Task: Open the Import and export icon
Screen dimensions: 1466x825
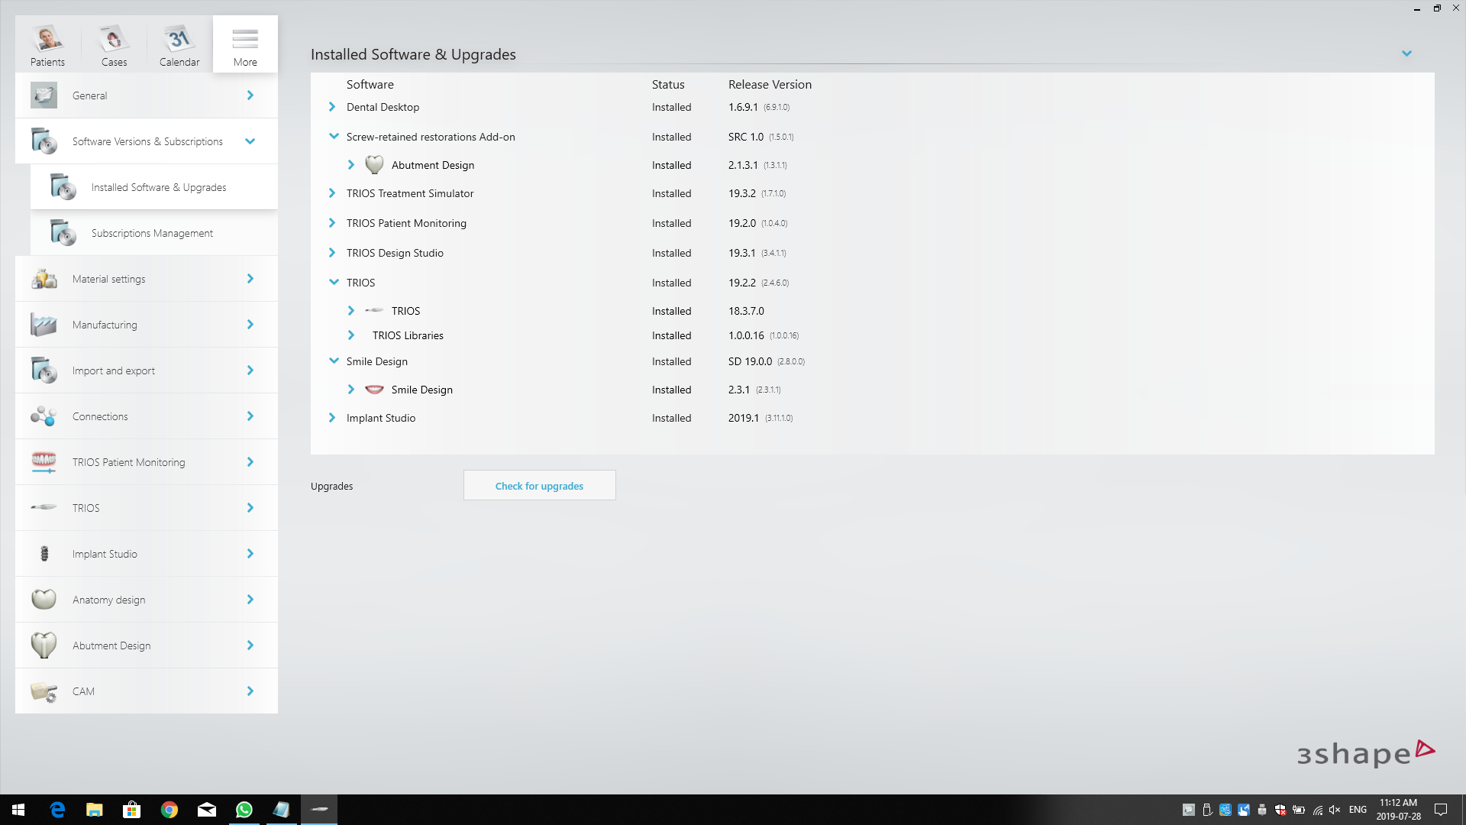Action: (44, 370)
